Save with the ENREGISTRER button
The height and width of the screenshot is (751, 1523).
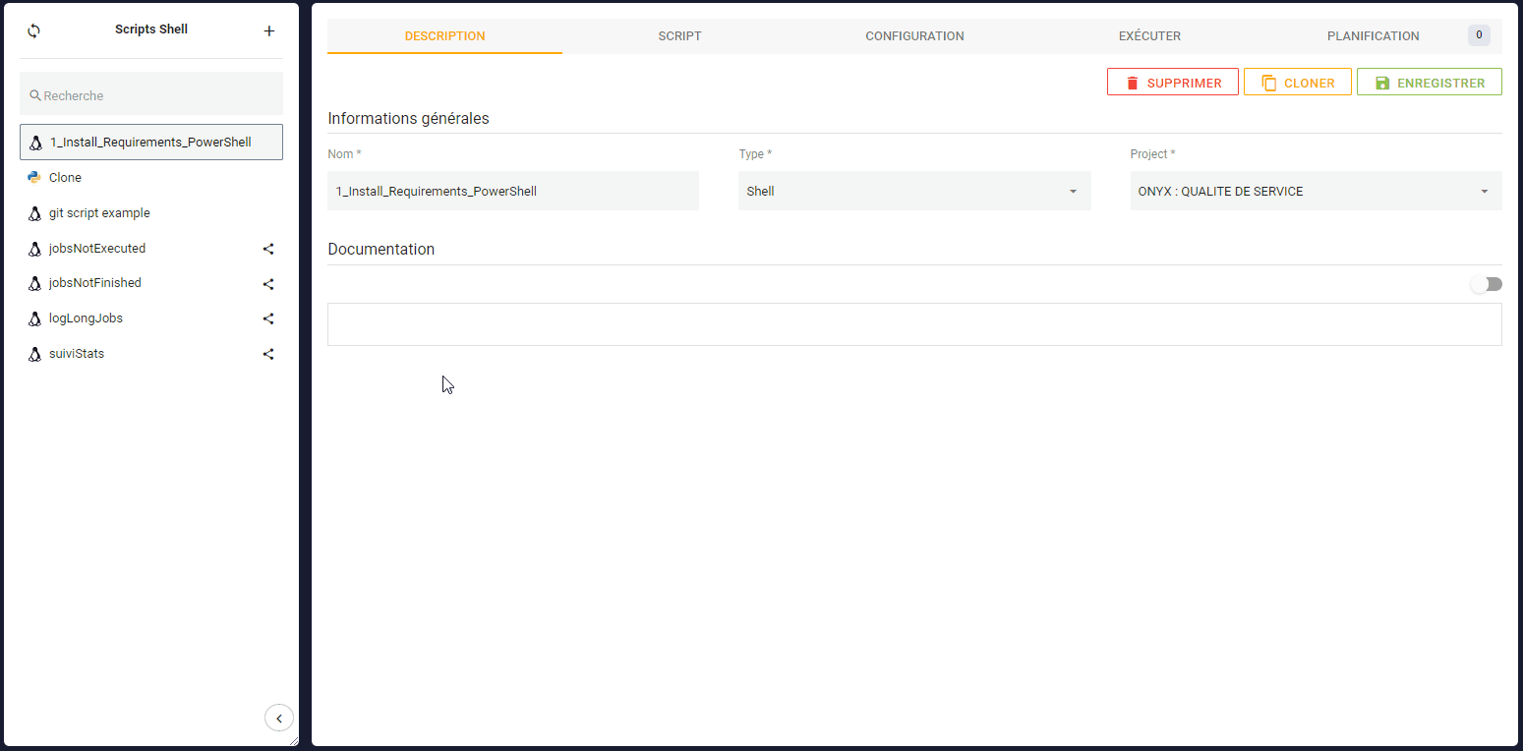tap(1430, 83)
